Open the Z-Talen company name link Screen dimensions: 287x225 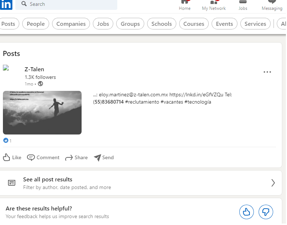(x=34, y=69)
